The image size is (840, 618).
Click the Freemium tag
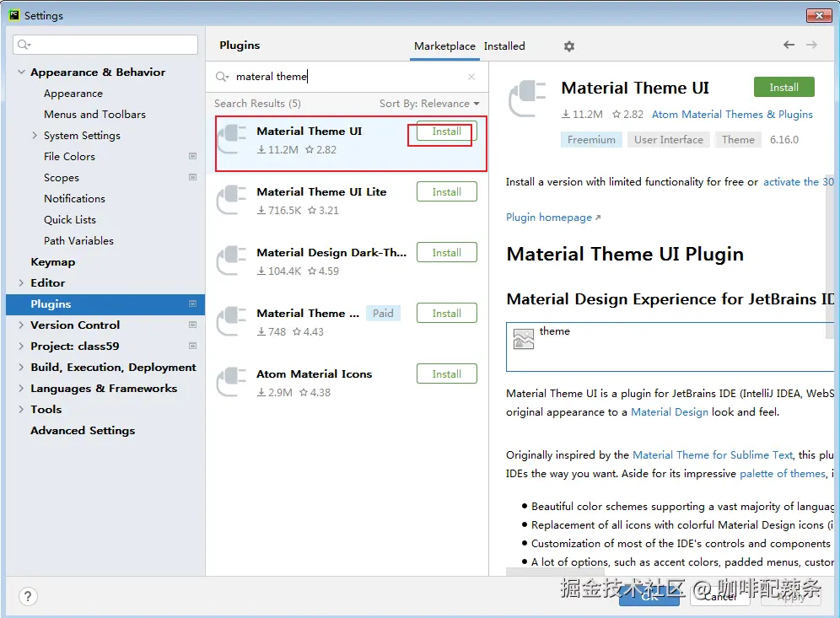[x=591, y=140]
